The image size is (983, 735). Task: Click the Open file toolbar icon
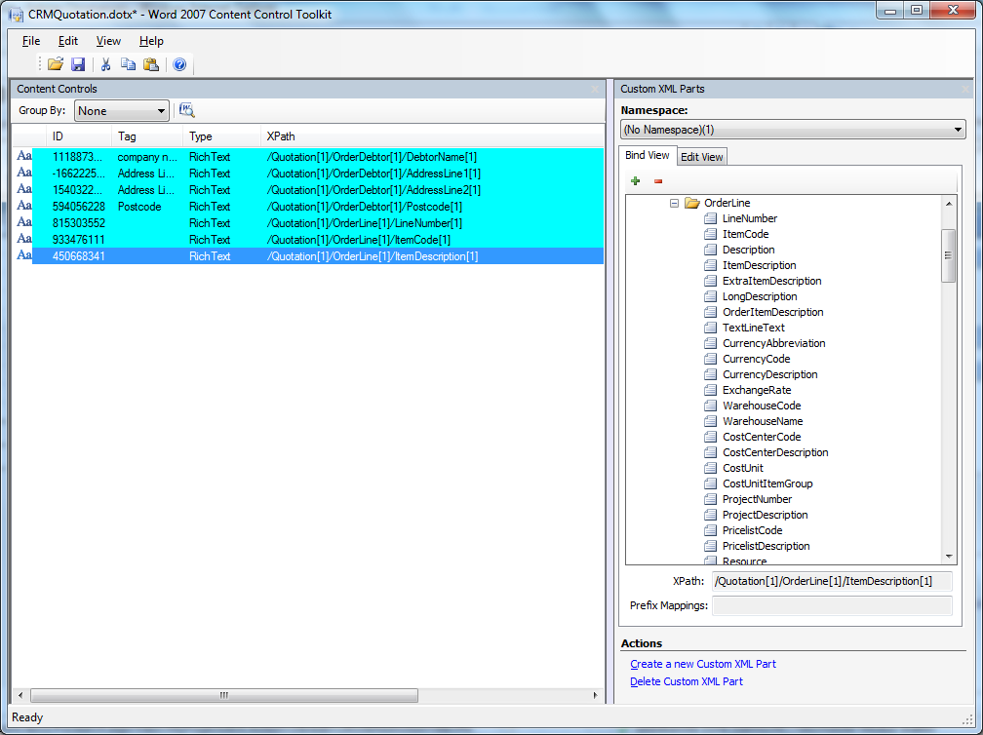pyautogui.click(x=56, y=64)
